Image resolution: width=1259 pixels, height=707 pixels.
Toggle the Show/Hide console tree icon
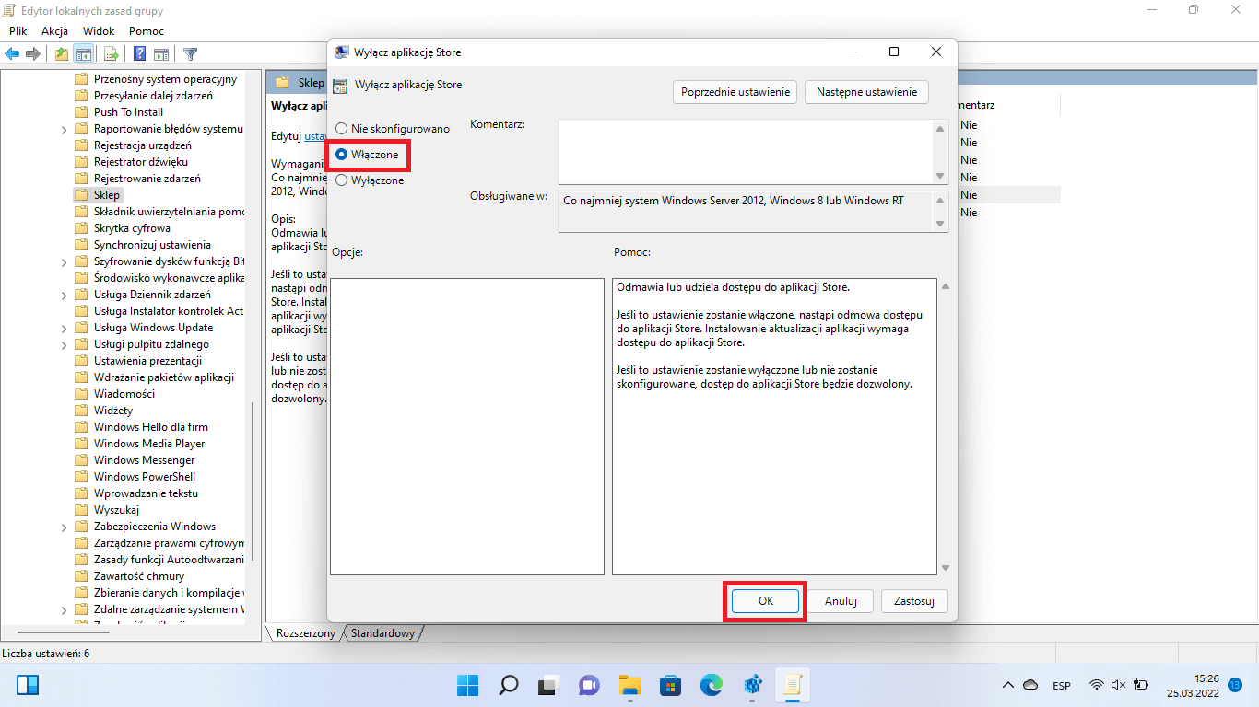click(84, 53)
